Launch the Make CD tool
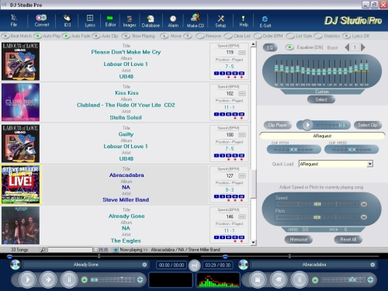388x291 pixels. pyautogui.click(x=196, y=20)
